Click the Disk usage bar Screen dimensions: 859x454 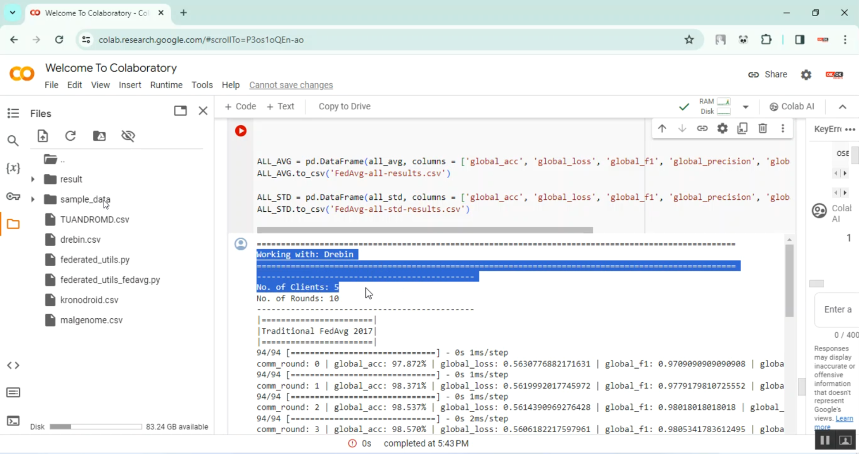95,427
